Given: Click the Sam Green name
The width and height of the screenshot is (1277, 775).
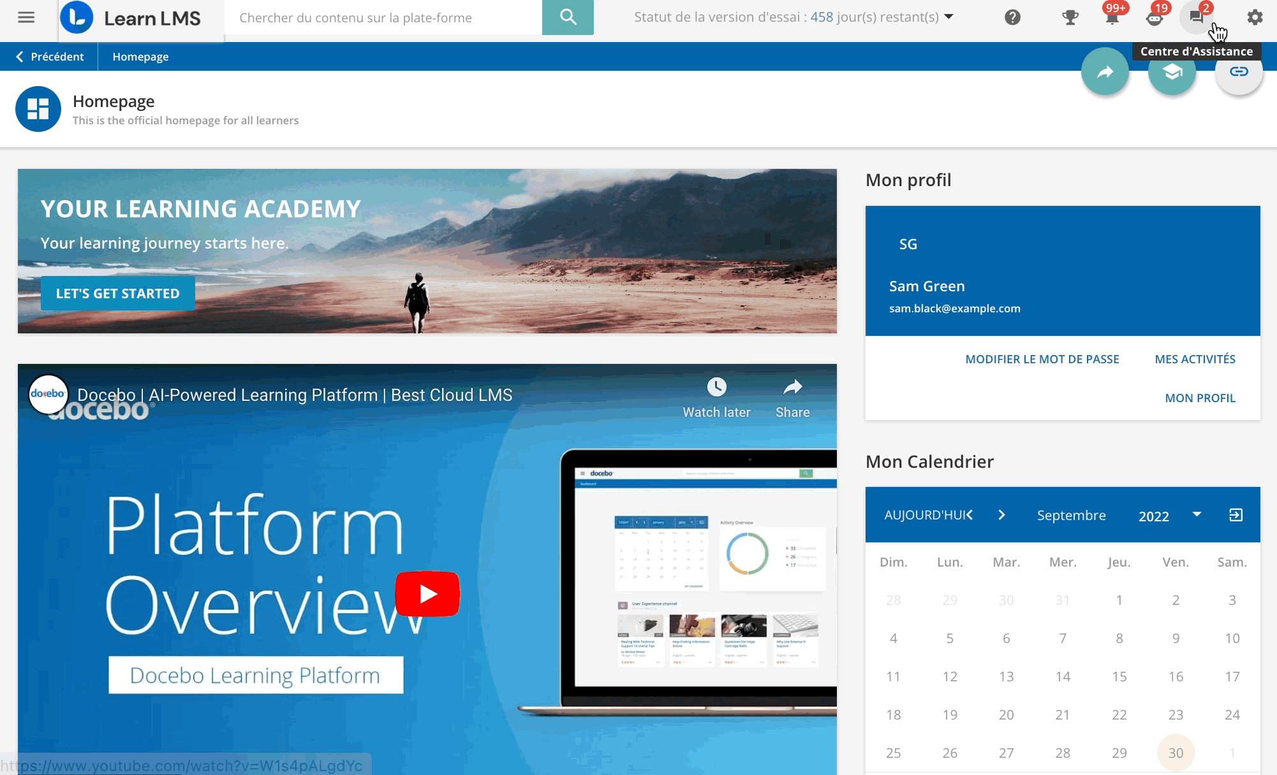Looking at the screenshot, I should click(927, 286).
